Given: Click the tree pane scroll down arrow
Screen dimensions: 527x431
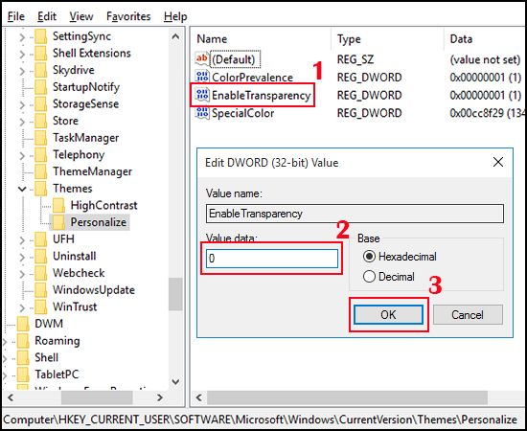Looking at the screenshot, I should point(175,381).
